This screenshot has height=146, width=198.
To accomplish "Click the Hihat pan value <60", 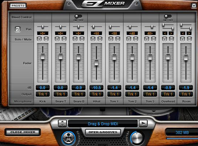I will (96, 34).
